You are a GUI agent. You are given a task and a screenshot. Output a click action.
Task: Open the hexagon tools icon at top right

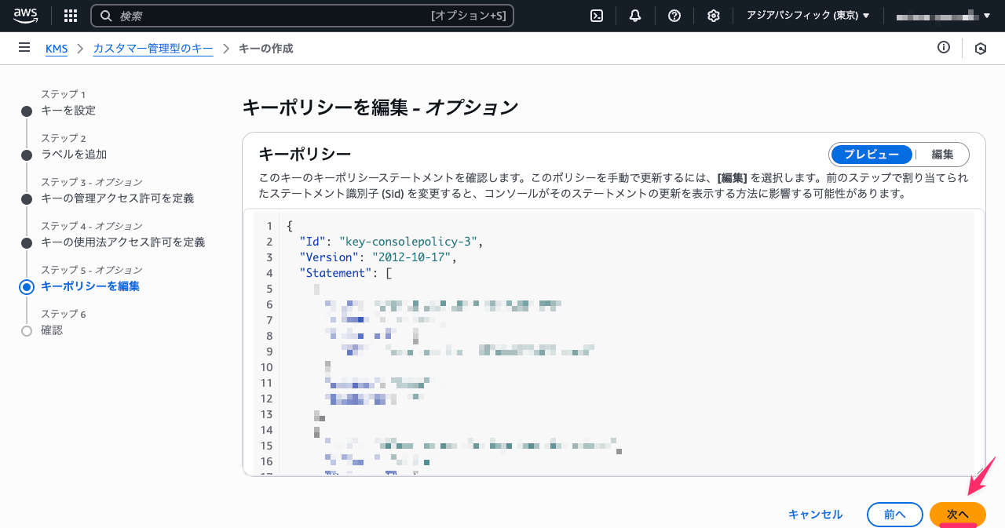(981, 49)
